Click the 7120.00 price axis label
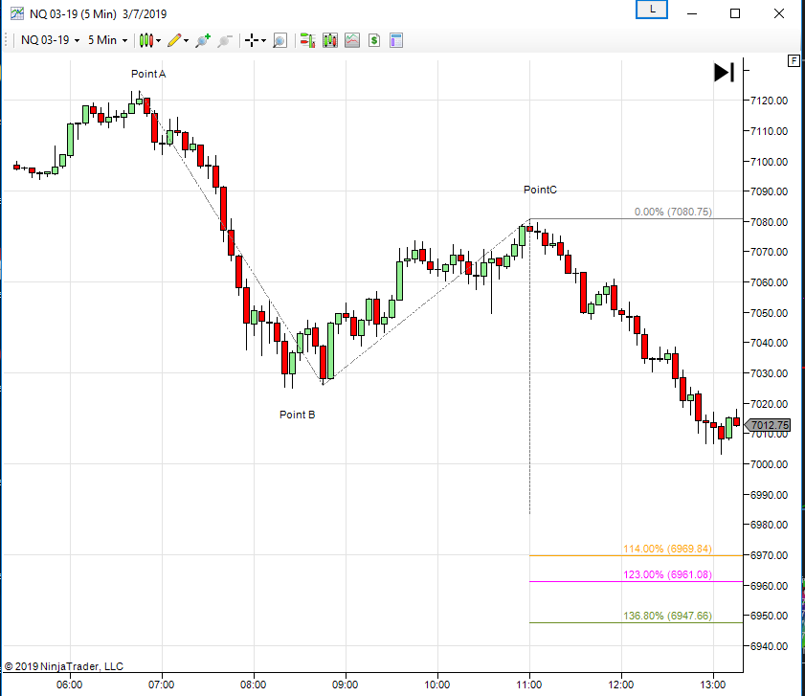 point(769,101)
